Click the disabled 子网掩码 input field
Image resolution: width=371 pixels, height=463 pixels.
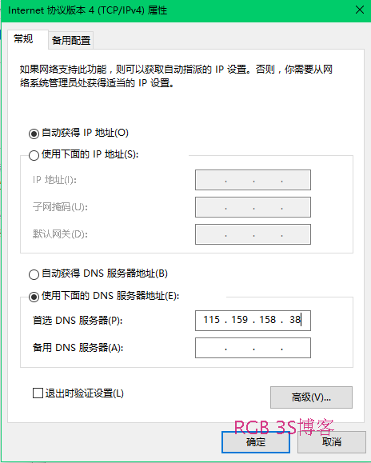tap(253, 207)
